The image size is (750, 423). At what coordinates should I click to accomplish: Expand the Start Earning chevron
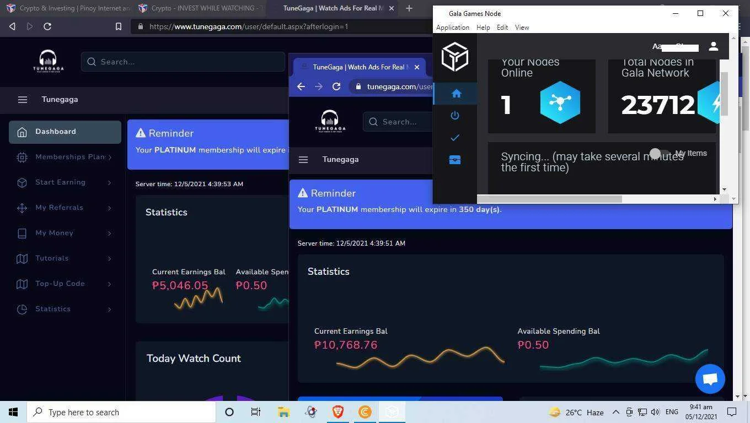pos(109,182)
